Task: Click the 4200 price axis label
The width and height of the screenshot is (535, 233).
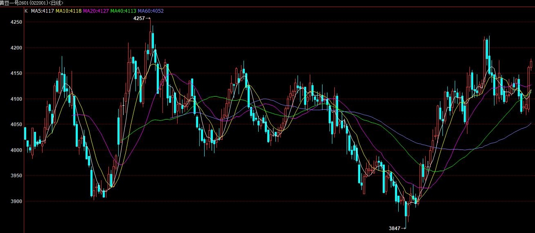Action: (16, 48)
